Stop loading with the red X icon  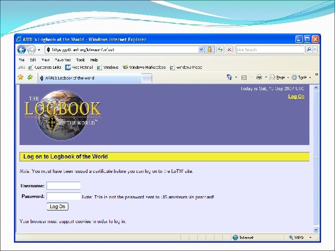coord(229,50)
